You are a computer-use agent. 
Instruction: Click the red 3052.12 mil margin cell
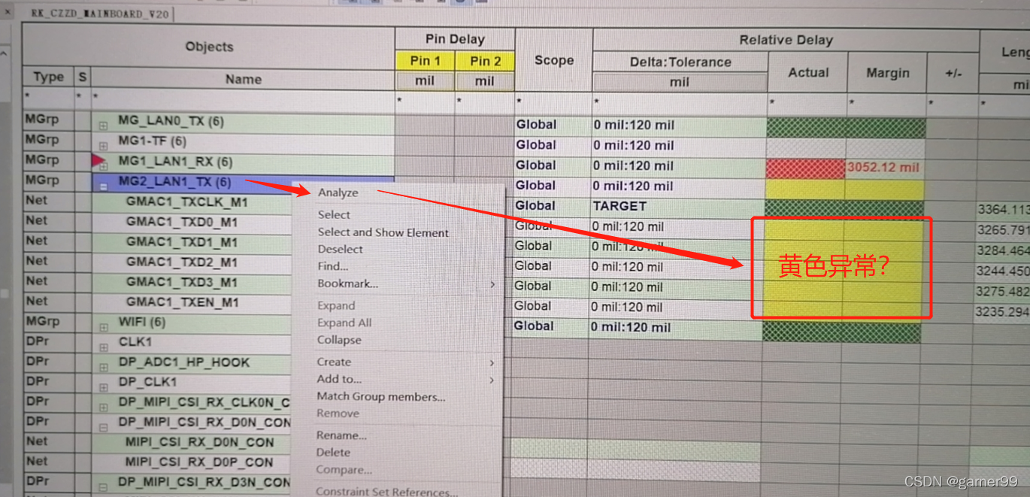(x=883, y=167)
